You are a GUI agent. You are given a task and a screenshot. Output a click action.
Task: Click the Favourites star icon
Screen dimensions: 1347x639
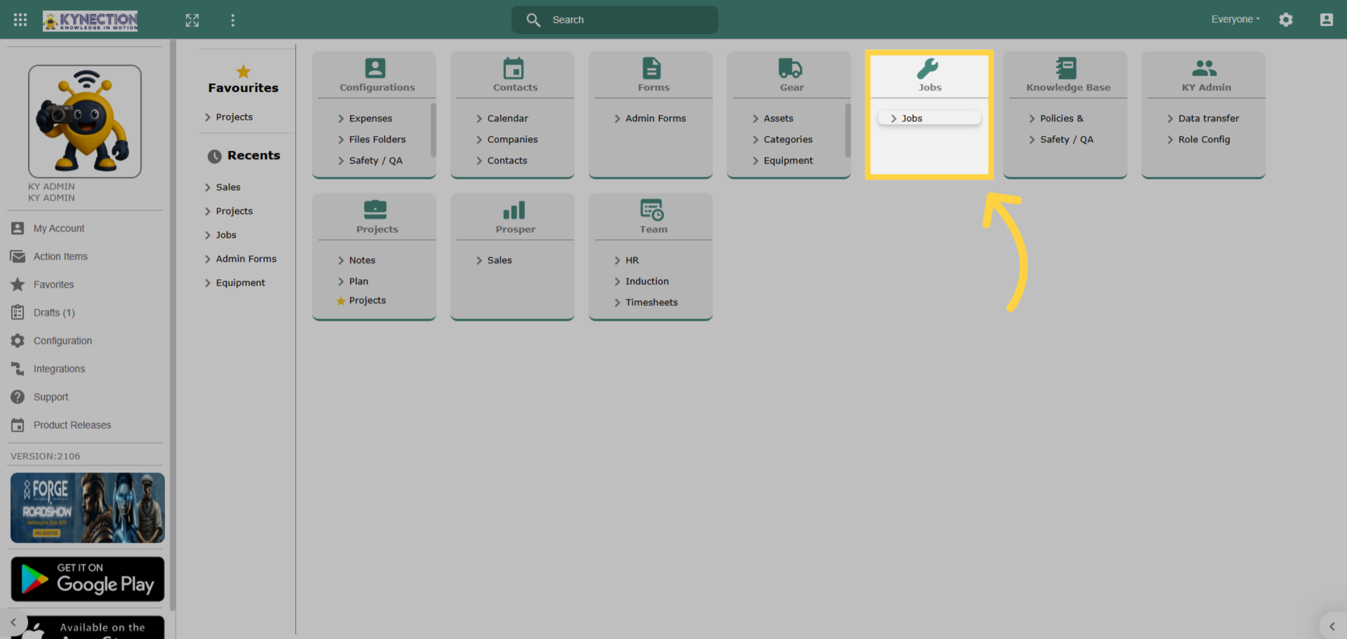[243, 71]
